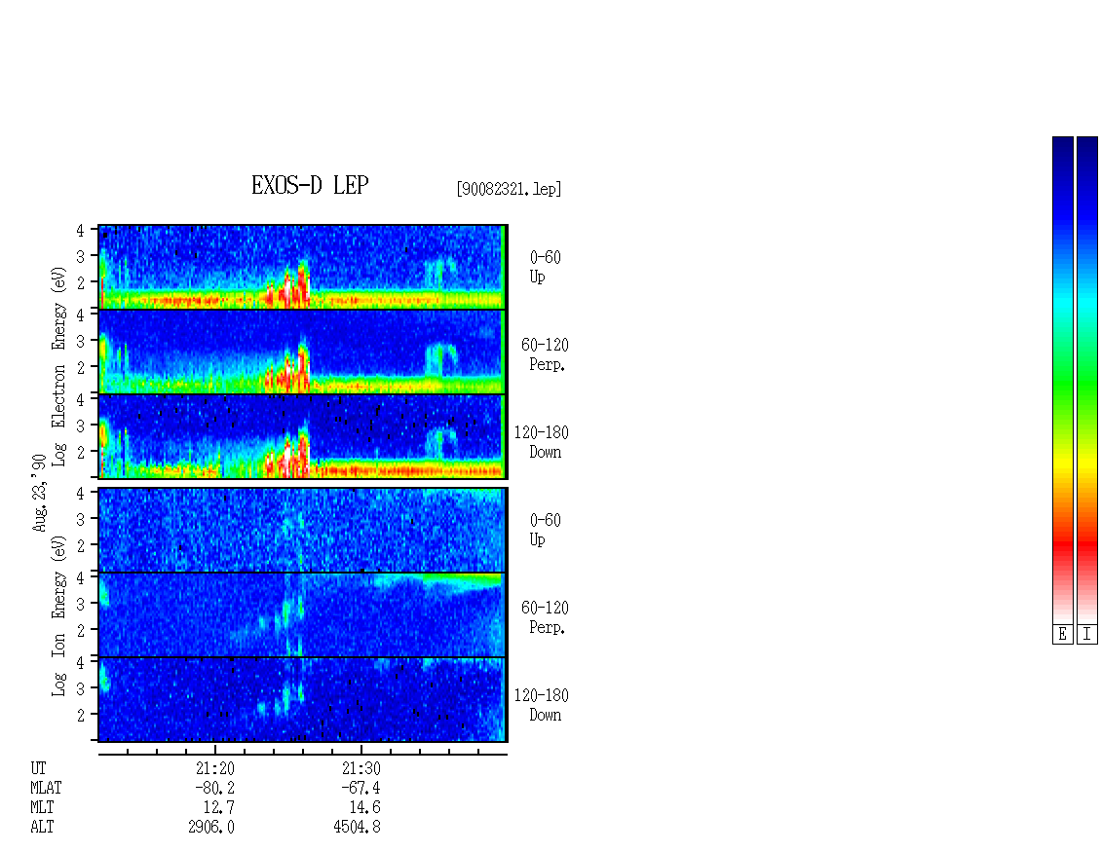This screenshot has height=852, width=1101.
Task: Click the 21:30 UT time label
Action: (361, 768)
